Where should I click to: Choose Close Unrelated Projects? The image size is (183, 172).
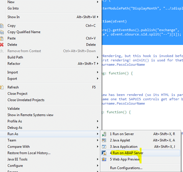coord(26,100)
